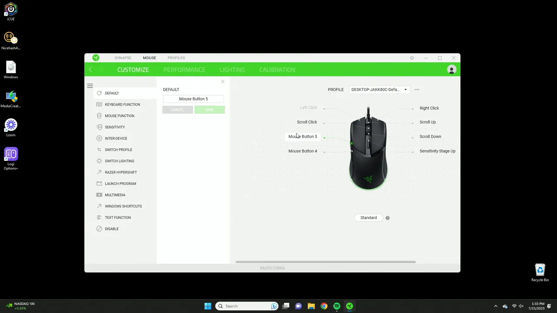Select the Keyboard Function assignment icon
Viewport: 557px width, 313px height.
pyautogui.click(x=99, y=104)
